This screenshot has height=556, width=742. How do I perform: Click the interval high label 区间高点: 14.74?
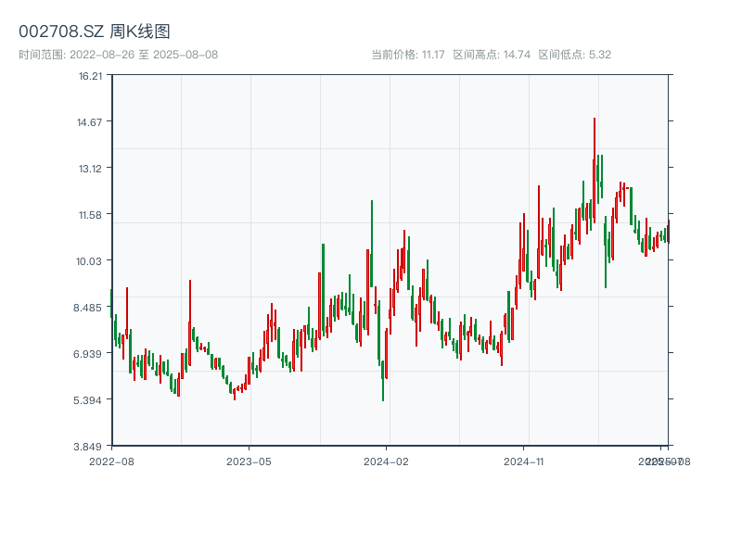click(x=492, y=55)
